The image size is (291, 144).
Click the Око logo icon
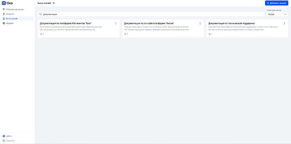tap(4, 3)
